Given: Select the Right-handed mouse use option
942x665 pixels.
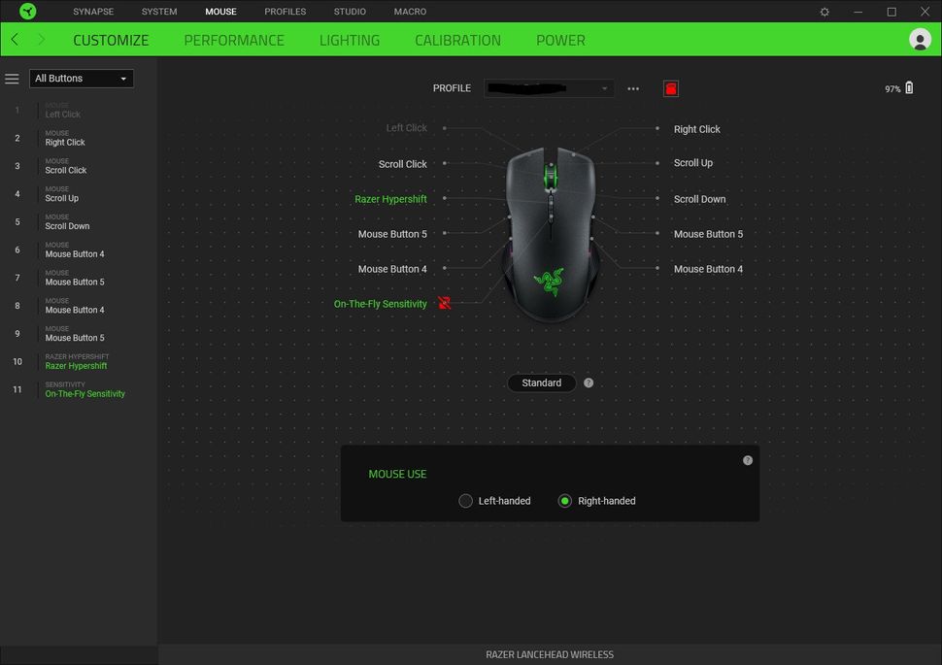Looking at the screenshot, I should click(565, 501).
